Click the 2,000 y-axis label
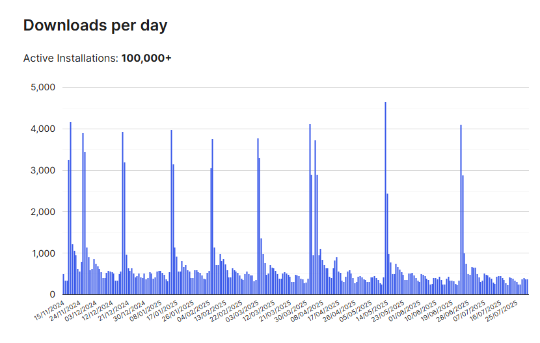The width and height of the screenshot is (540, 343). tap(43, 212)
